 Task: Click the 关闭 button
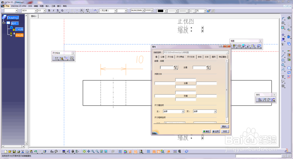(225, 131)
